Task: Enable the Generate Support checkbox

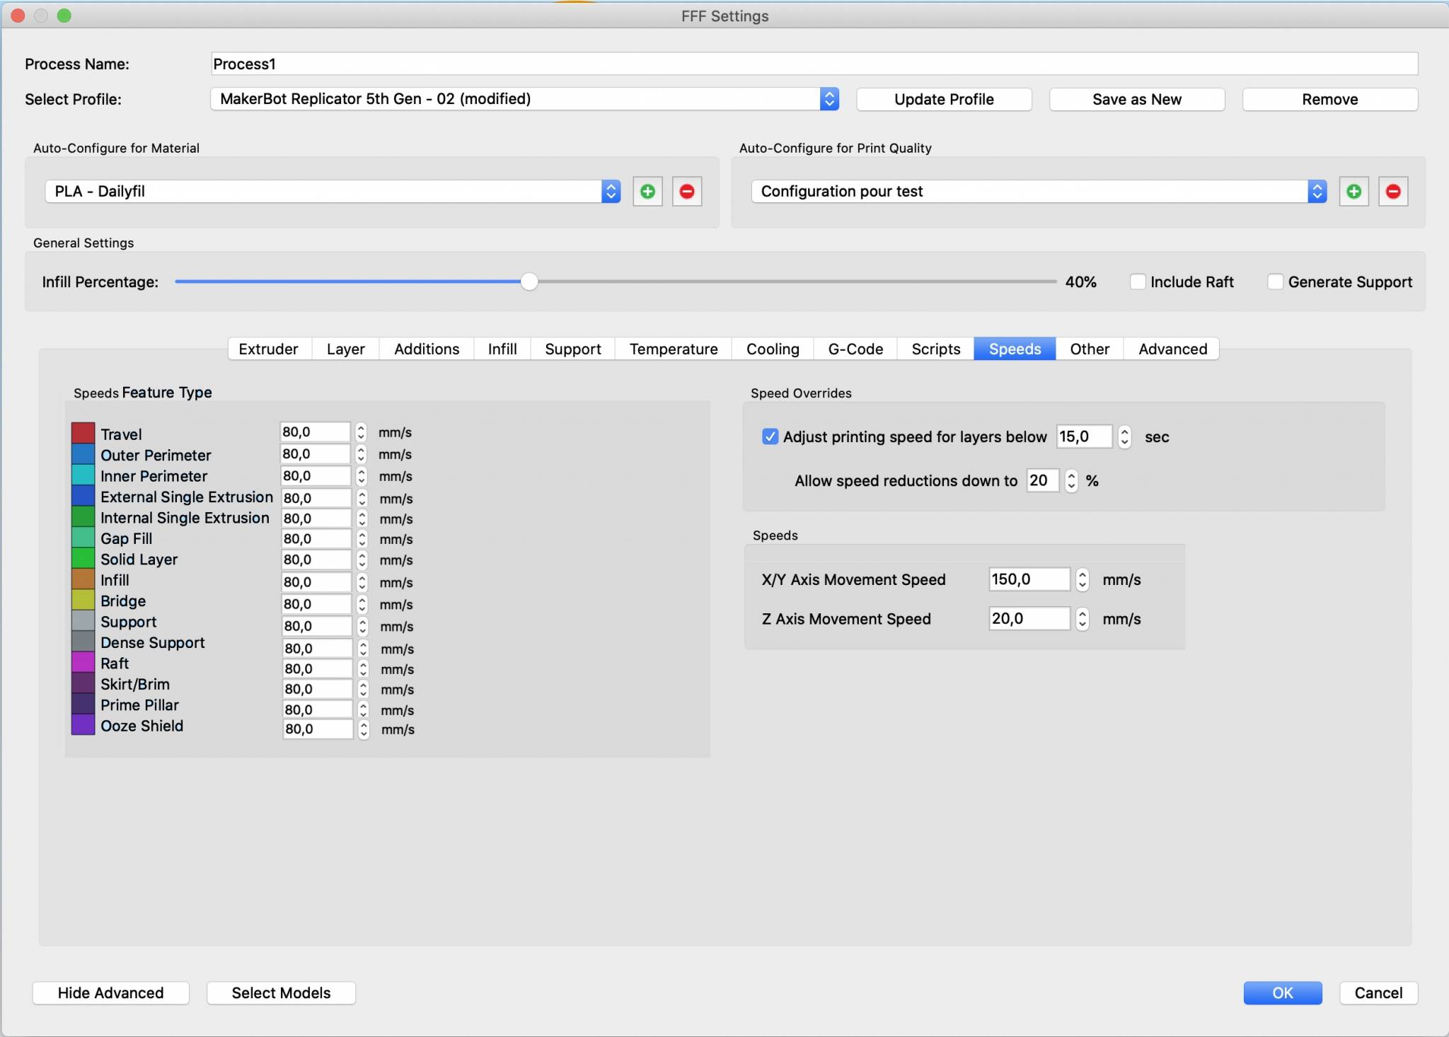Action: [x=1275, y=282]
